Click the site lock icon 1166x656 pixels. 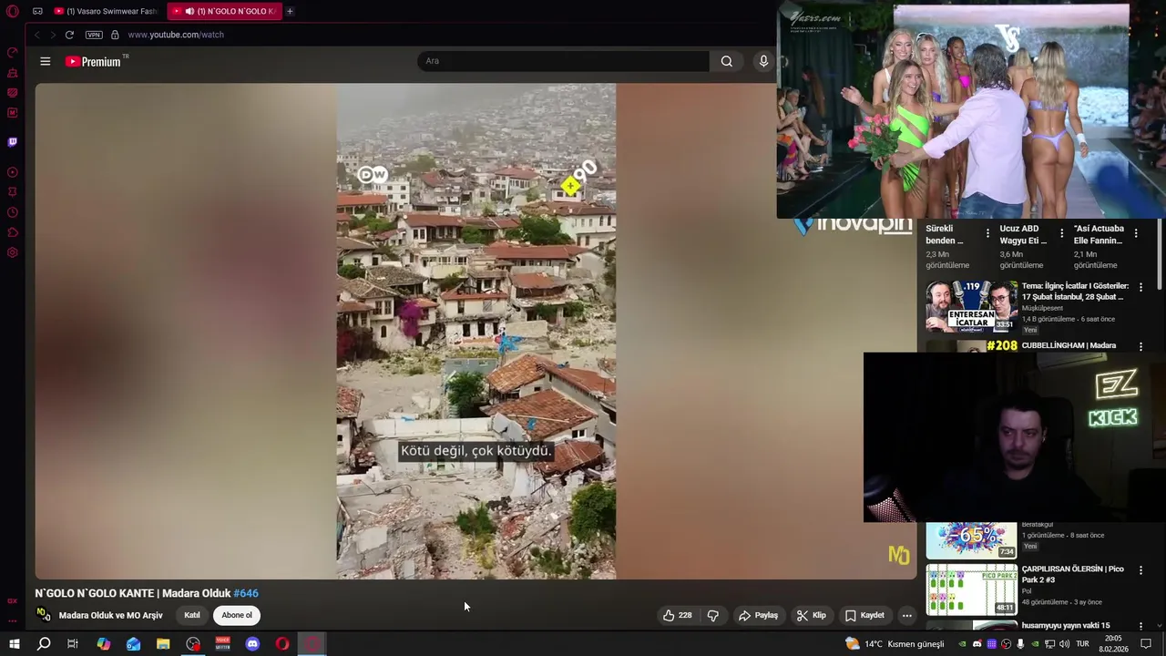tap(115, 35)
